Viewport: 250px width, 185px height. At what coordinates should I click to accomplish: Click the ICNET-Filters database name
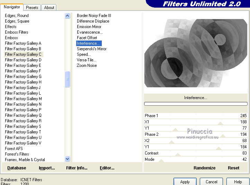(x=31, y=180)
